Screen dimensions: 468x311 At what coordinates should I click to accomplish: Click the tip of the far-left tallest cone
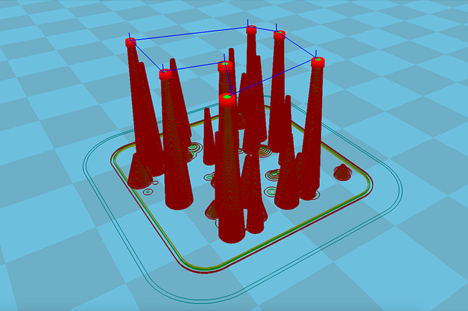click(130, 42)
